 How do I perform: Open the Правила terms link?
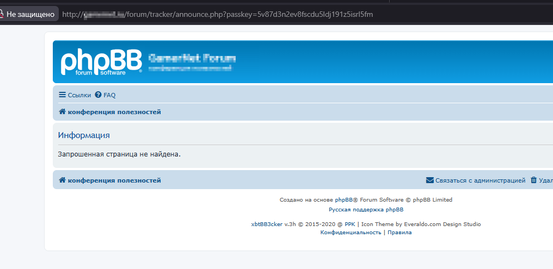(x=400, y=232)
